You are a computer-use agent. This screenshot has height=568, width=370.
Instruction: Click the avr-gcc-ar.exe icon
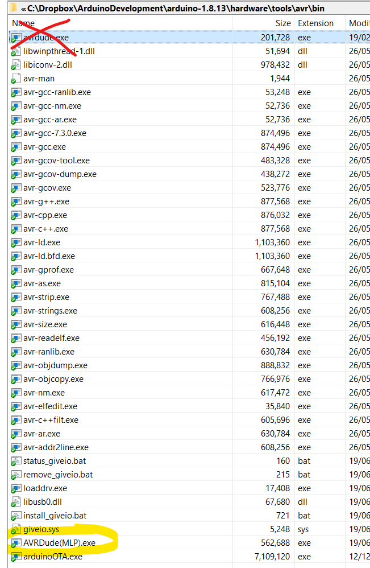pyautogui.click(x=15, y=120)
